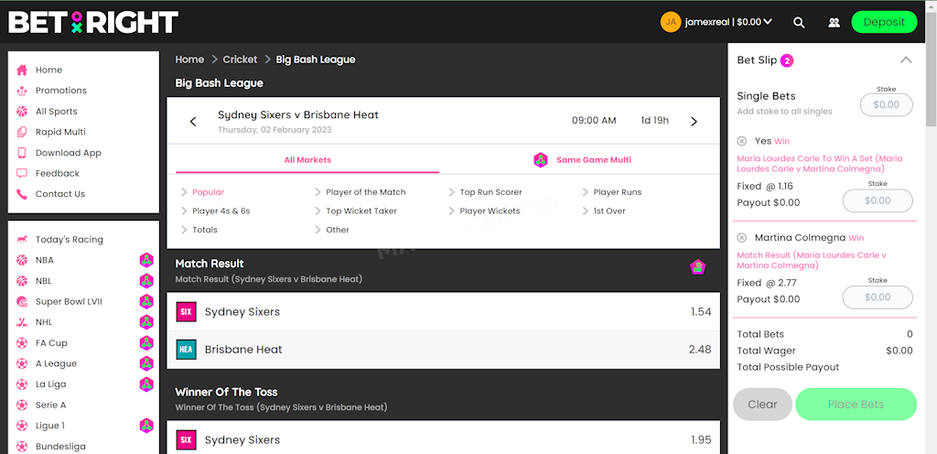Go to the next match with right arrow

pos(694,122)
